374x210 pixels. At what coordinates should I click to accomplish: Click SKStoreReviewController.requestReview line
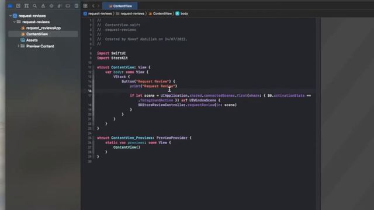tap(187, 105)
